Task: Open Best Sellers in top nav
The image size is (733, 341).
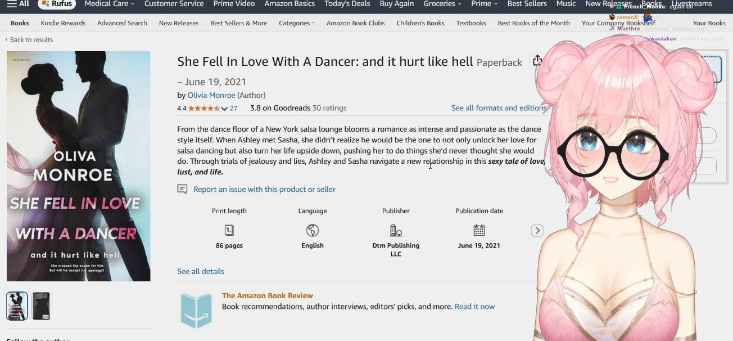Action: click(x=527, y=4)
